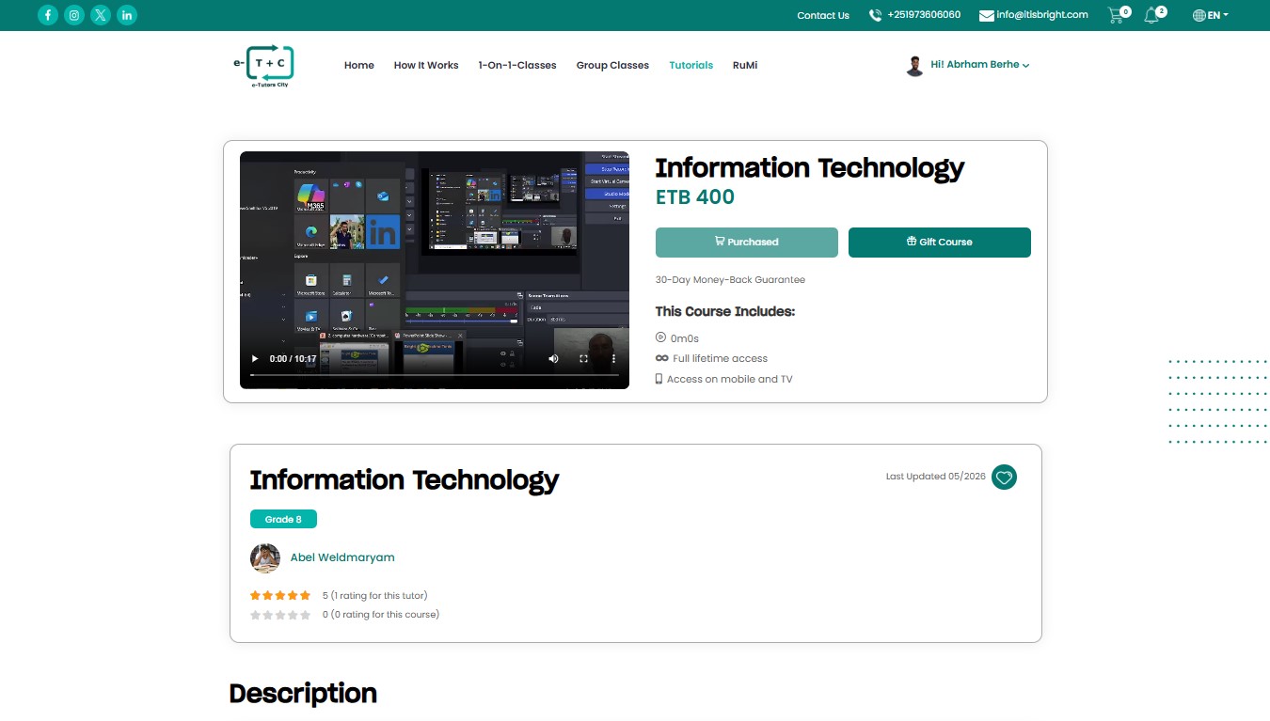Viewport: 1270px width, 721px height.
Task: Click the email envelope icon
Action: pos(987,15)
